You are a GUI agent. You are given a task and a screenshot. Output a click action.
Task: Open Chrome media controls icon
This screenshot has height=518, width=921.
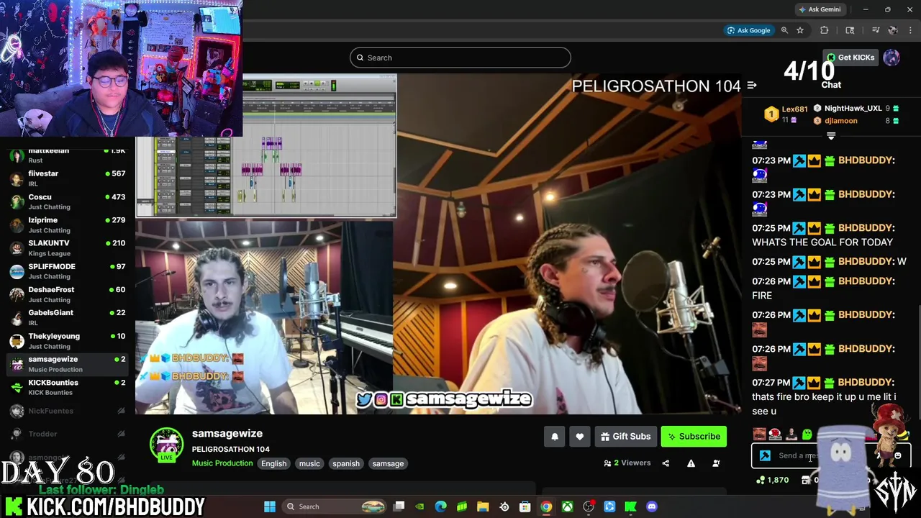click(x=876, y=30)
